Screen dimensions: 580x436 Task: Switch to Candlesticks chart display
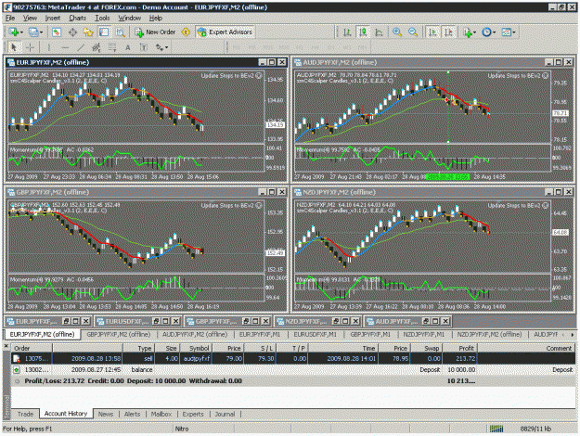click(x=363, y=32)
